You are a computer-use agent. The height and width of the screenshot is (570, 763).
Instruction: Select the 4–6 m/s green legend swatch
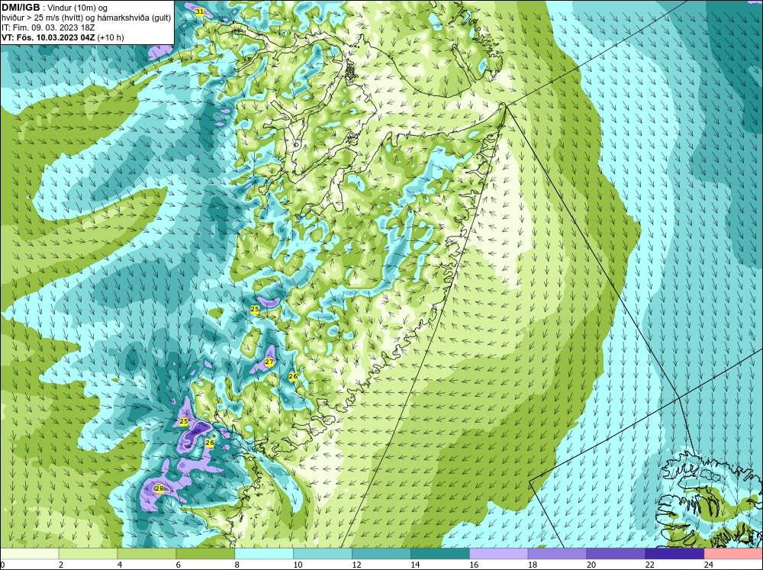pos(147,554)
